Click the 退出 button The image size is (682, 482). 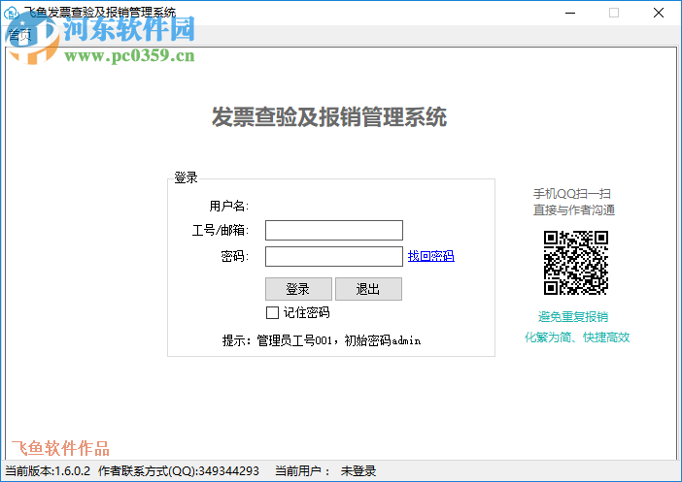368,289
